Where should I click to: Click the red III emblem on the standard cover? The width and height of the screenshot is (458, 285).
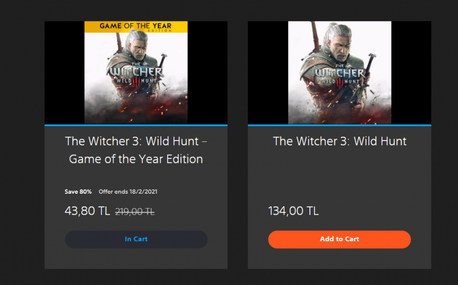339,82
